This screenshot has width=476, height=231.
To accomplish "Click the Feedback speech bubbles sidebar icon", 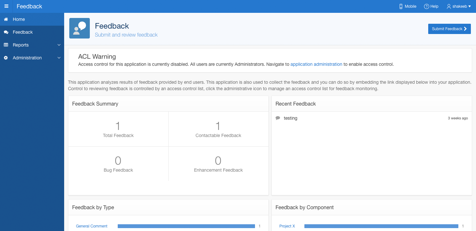I will pyautogui.click(x=6, y=32).
